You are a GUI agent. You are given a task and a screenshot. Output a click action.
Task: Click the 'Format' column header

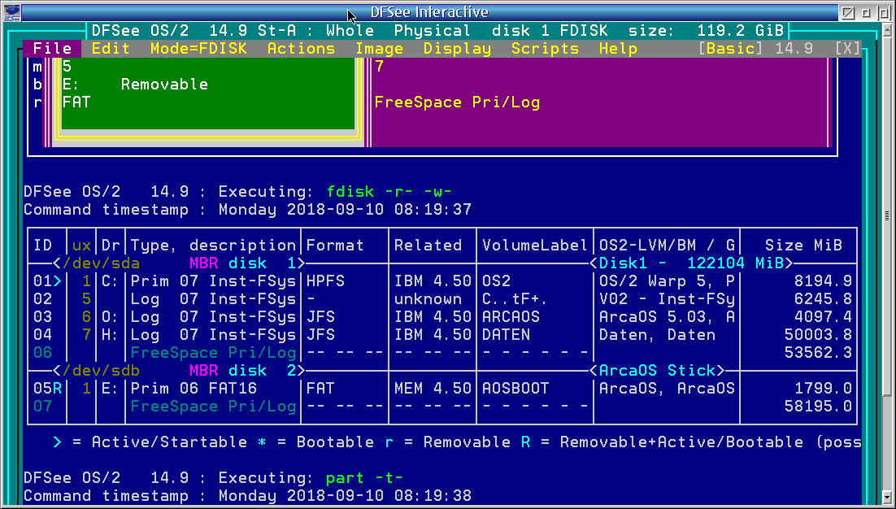(335, 245)
